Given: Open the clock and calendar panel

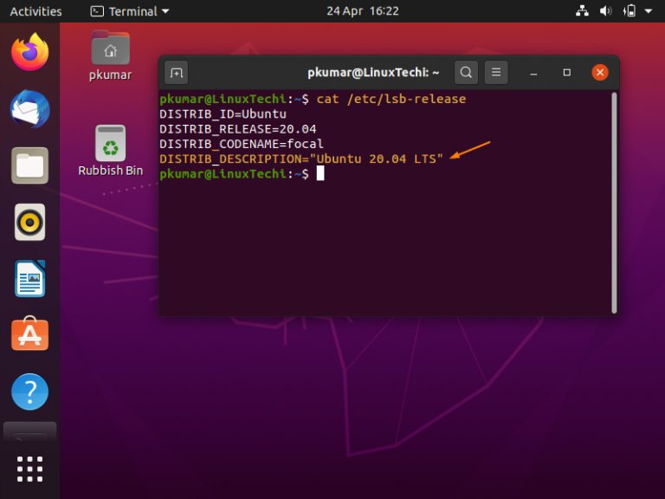Looking at the screenshot, I should 362,11.
